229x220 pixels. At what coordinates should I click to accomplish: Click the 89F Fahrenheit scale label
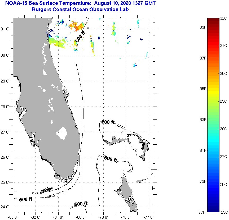(x=203, y=27)
